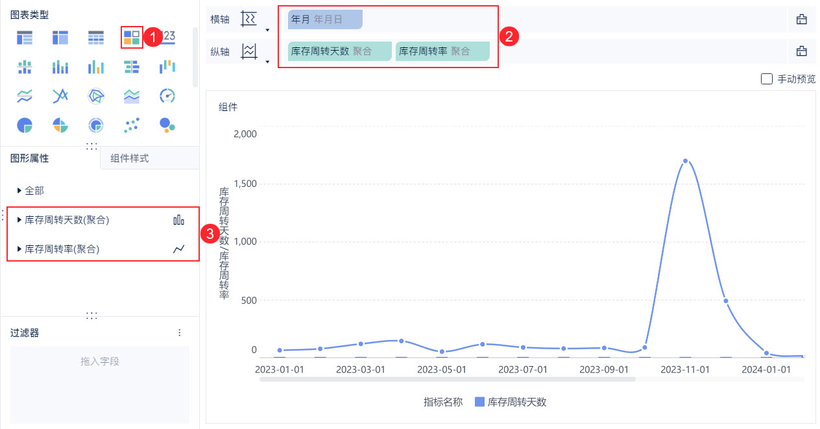The width and height of the screenshot is (820, 429).
Task: Click the waterfall chart type icon
Action: pyautogui.click(x=167, y=66)
